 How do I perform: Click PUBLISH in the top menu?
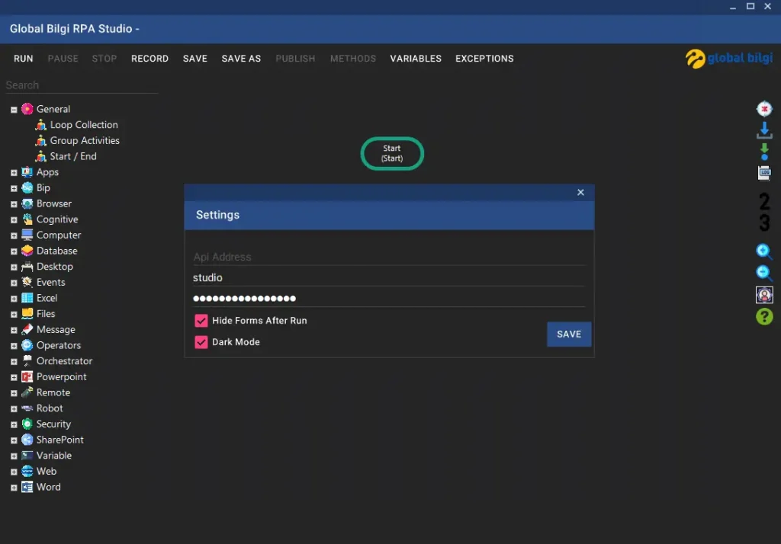[295, 59]
